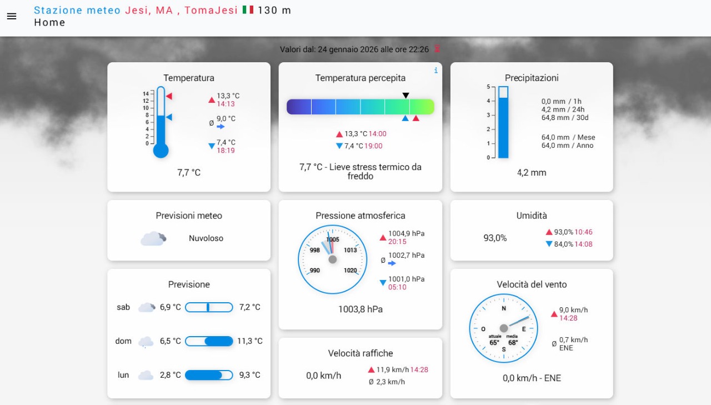
Task: Click the info icon in Temperatura percepita
Action: coord(435,71)
